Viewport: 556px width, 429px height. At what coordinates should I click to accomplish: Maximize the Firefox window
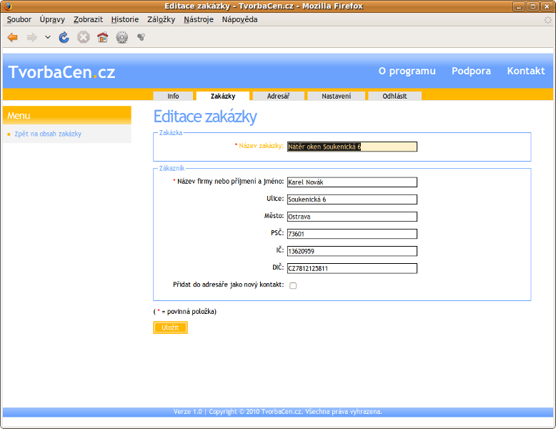point(532,6)
